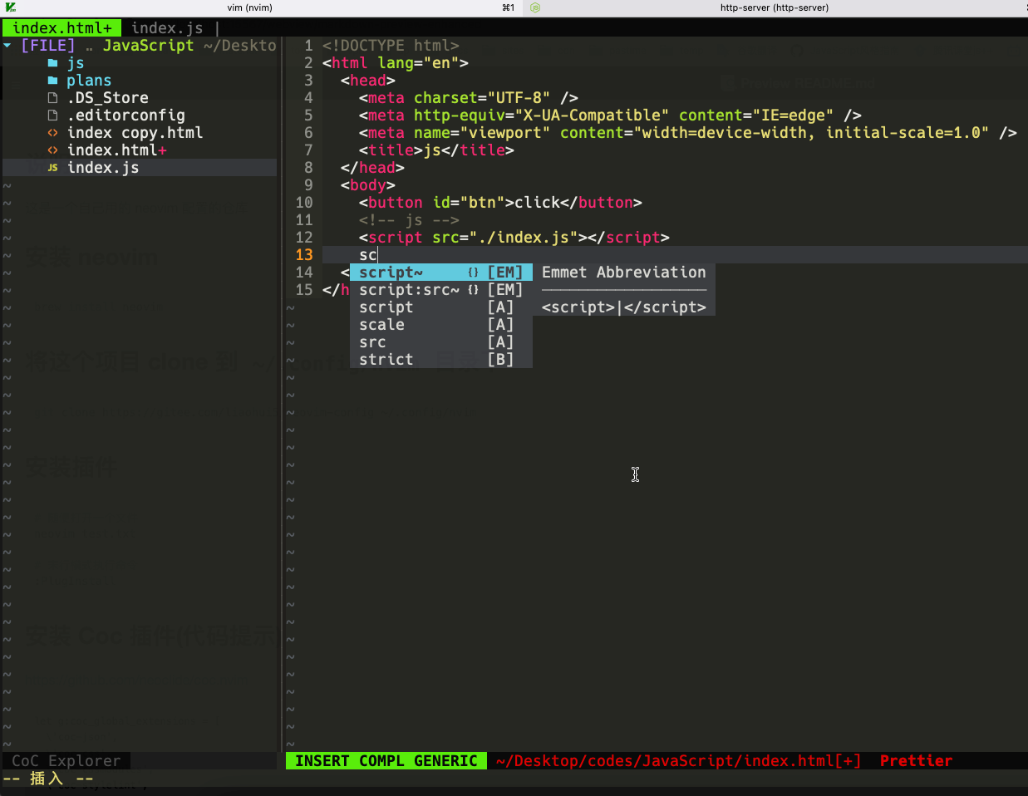The width and height of the screenshot is (1028, 796).
Task: Choose the scale completion item
Action: (x=441, y=325)
